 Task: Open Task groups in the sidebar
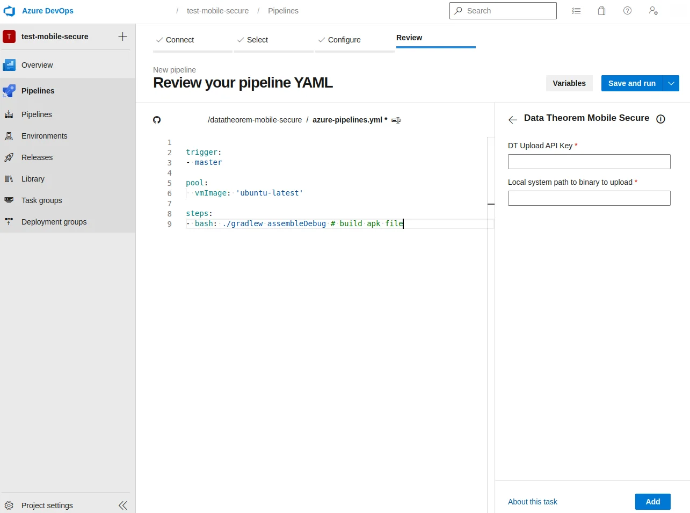(x=41, y=200)
